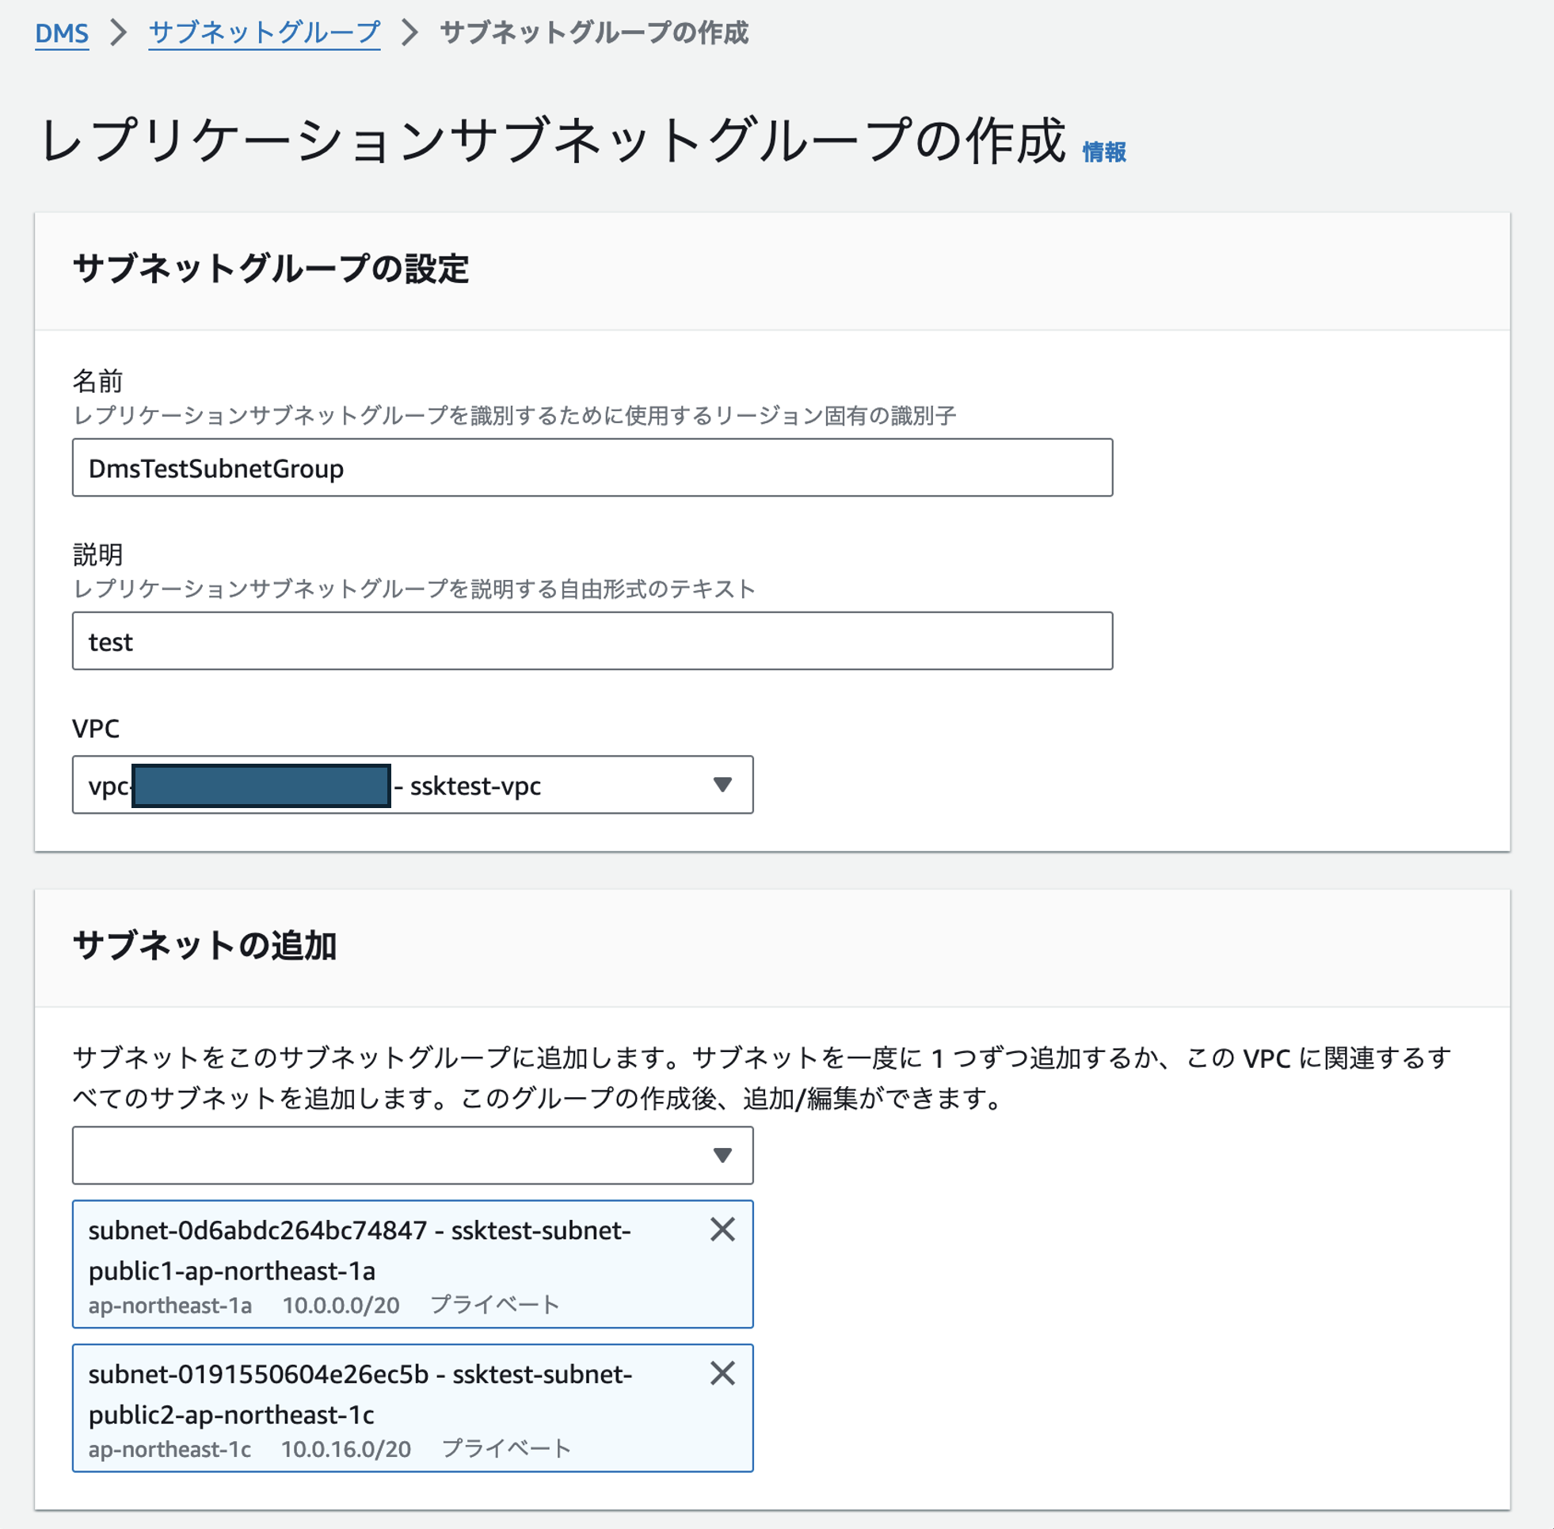Click the VPC field label
The image size is (1554, 1529).
click(96, 728)
